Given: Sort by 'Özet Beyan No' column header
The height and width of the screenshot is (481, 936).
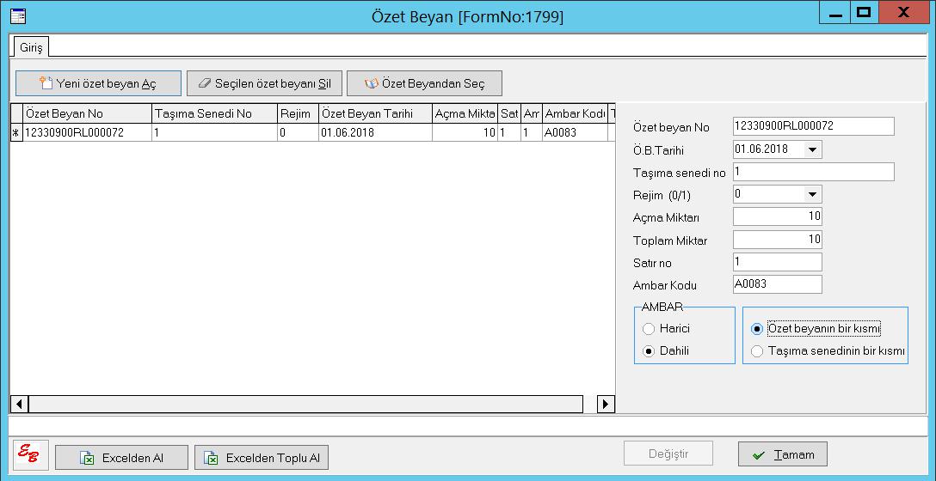Looking at the screenshot, I should [88, 113].
